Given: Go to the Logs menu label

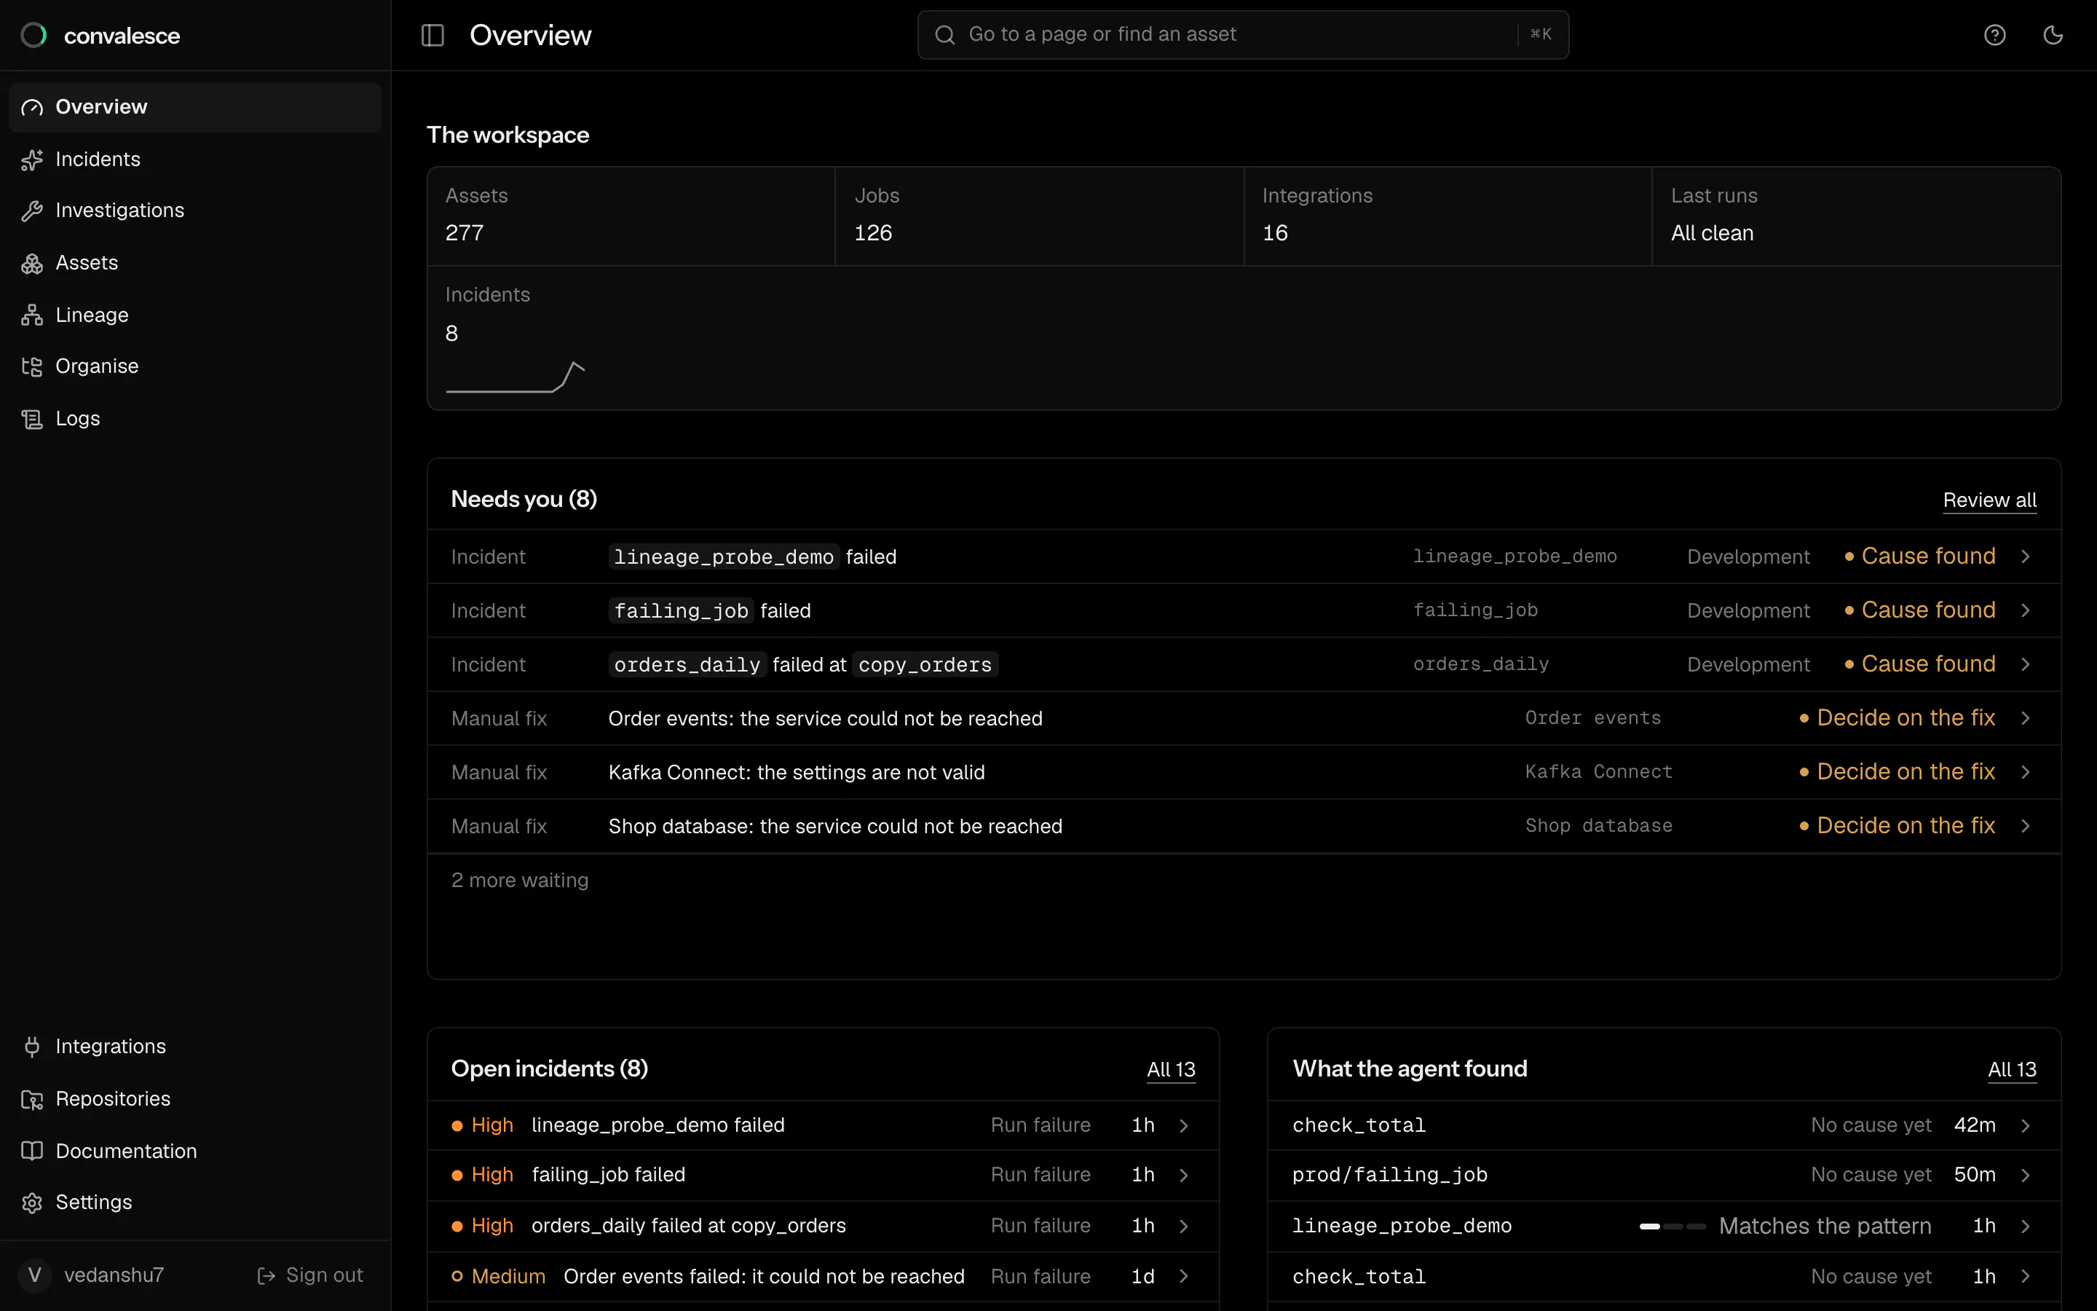Looking at the screenshot, I should (78, 419).
